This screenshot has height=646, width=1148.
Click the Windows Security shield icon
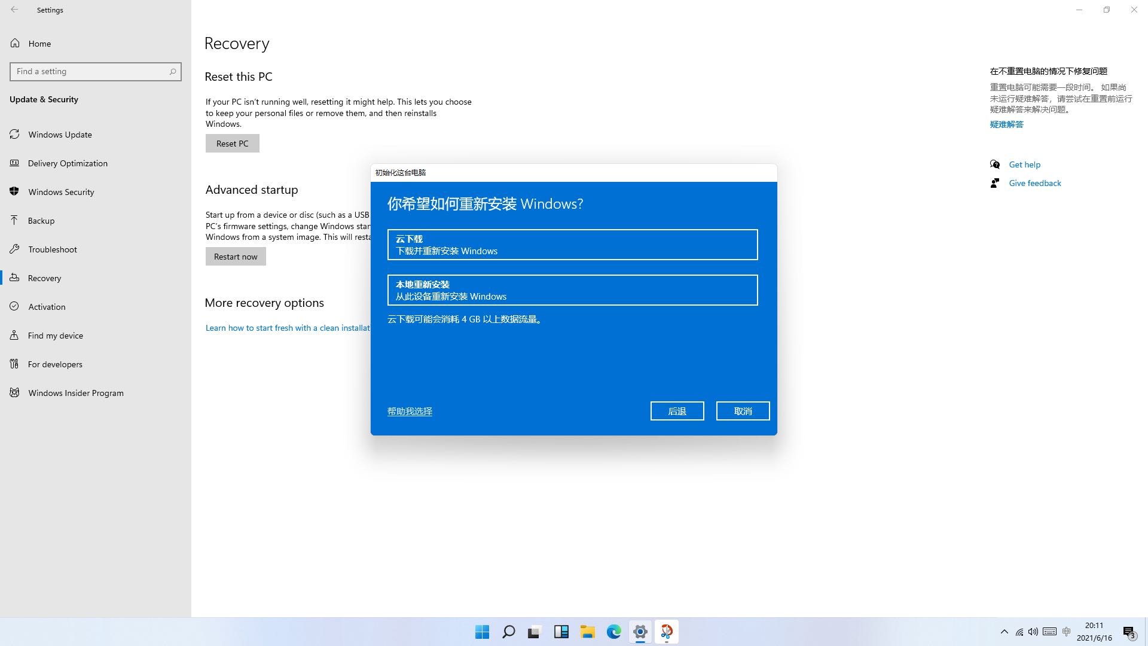pyautogui.click(x=15, y=191)
